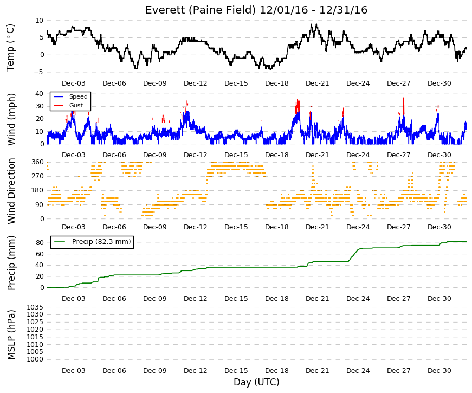Click Dec-24 tick under precipitation plot
Screen dimensions: 472x393
click(x=358, y=299)
